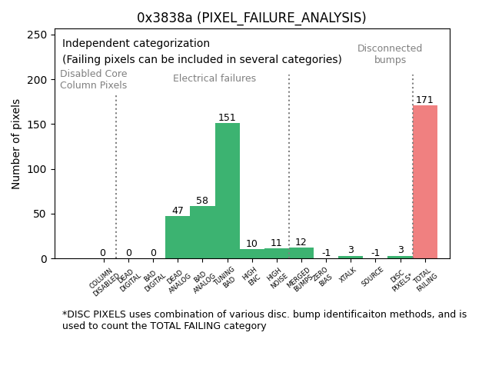Click the value label 171
Screen dimensions: 492x369
pyautogui.click(x=424, y=100)
